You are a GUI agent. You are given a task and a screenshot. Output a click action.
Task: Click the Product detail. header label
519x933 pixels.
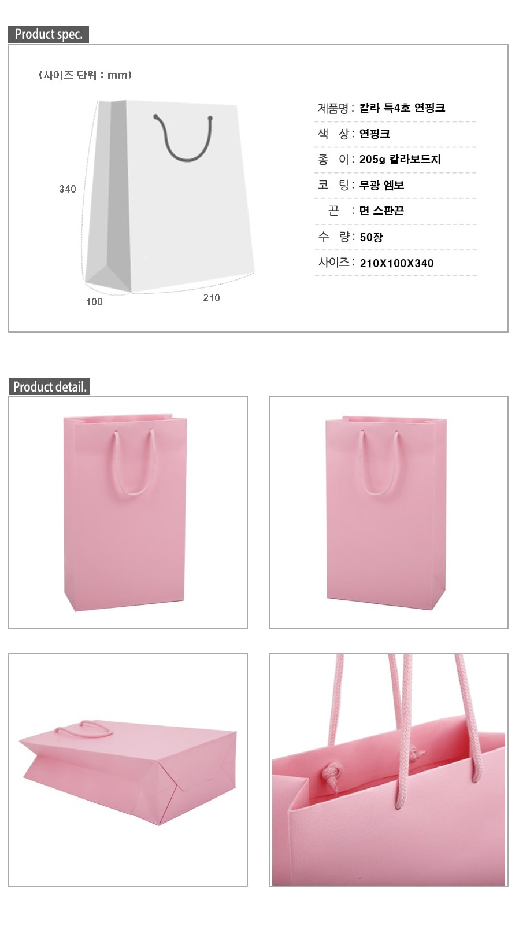click(50, 386)
